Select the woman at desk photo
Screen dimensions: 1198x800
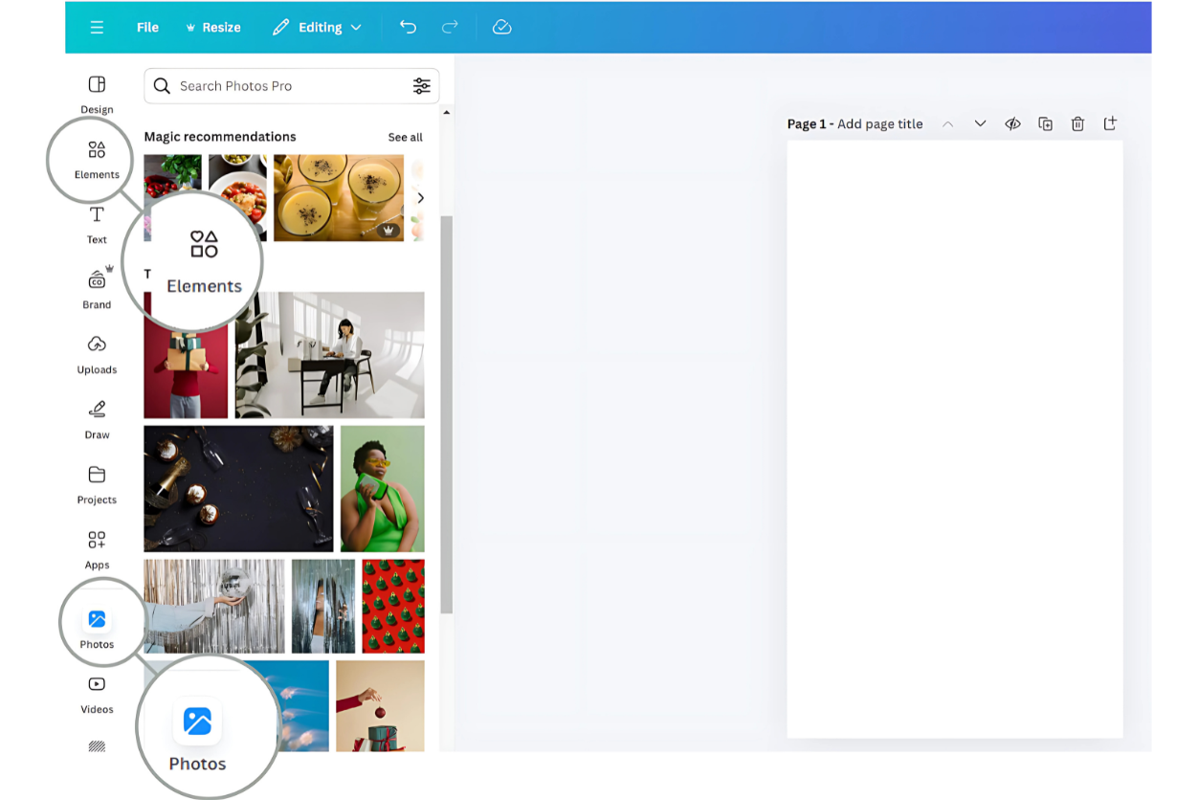pos(330,355)
